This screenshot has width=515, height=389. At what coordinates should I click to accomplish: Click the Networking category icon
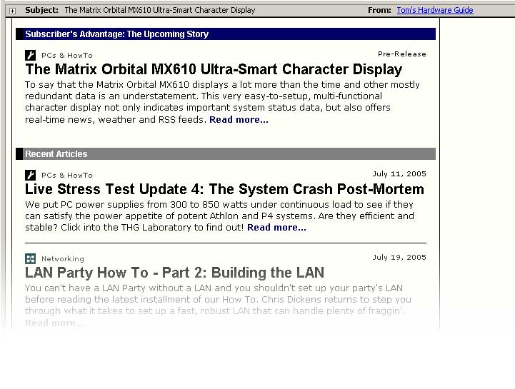click(x=30, y=258)
